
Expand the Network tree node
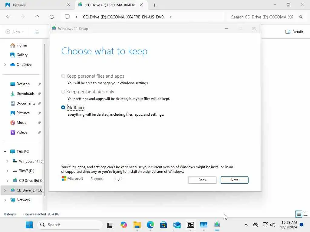tap(5, 200)
